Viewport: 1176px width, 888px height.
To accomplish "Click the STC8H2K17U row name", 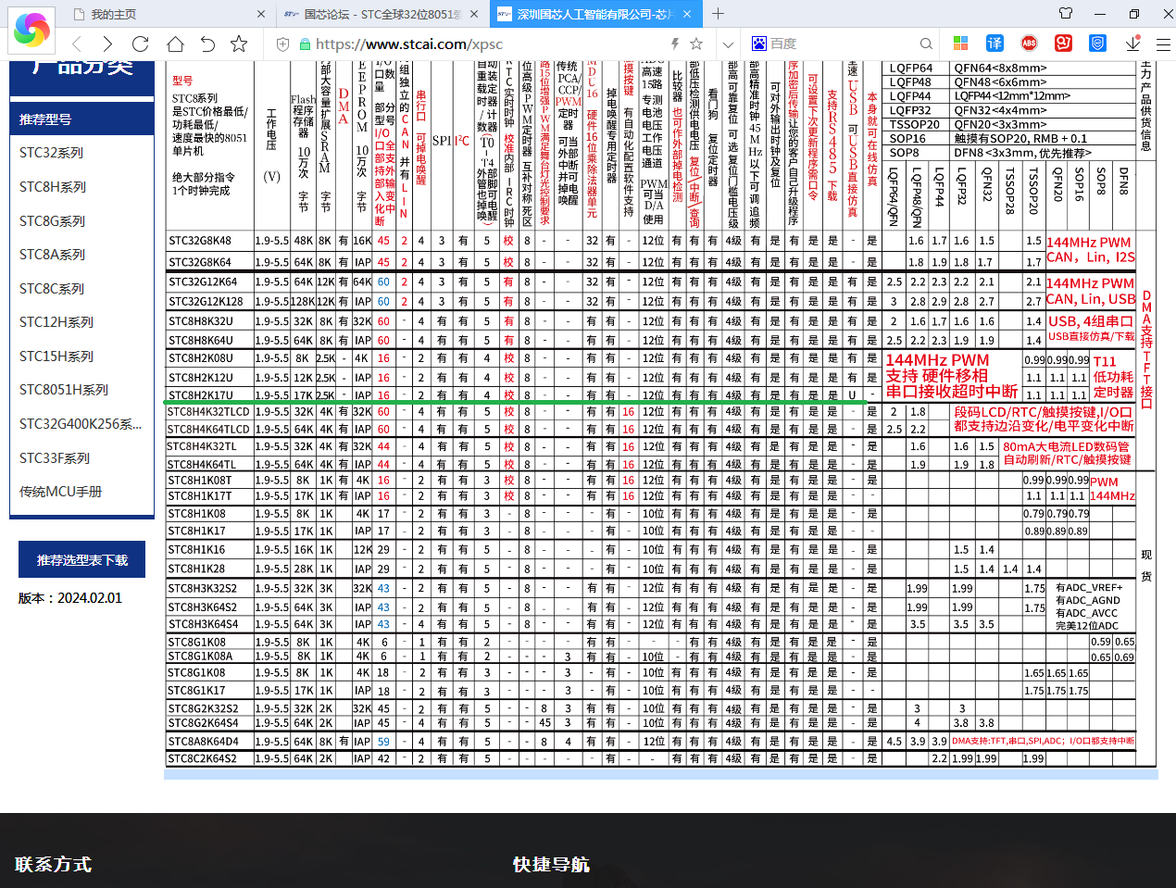I will click(201, 395).
